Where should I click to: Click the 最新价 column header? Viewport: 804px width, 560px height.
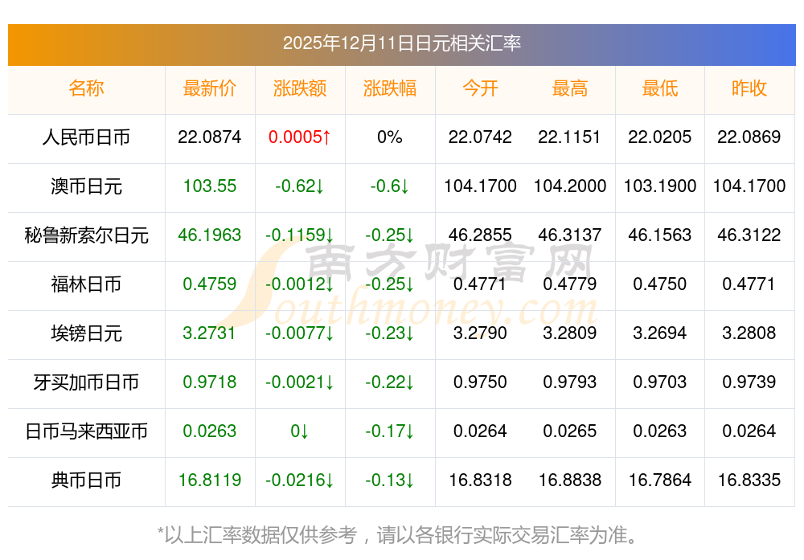click(209, 88)
